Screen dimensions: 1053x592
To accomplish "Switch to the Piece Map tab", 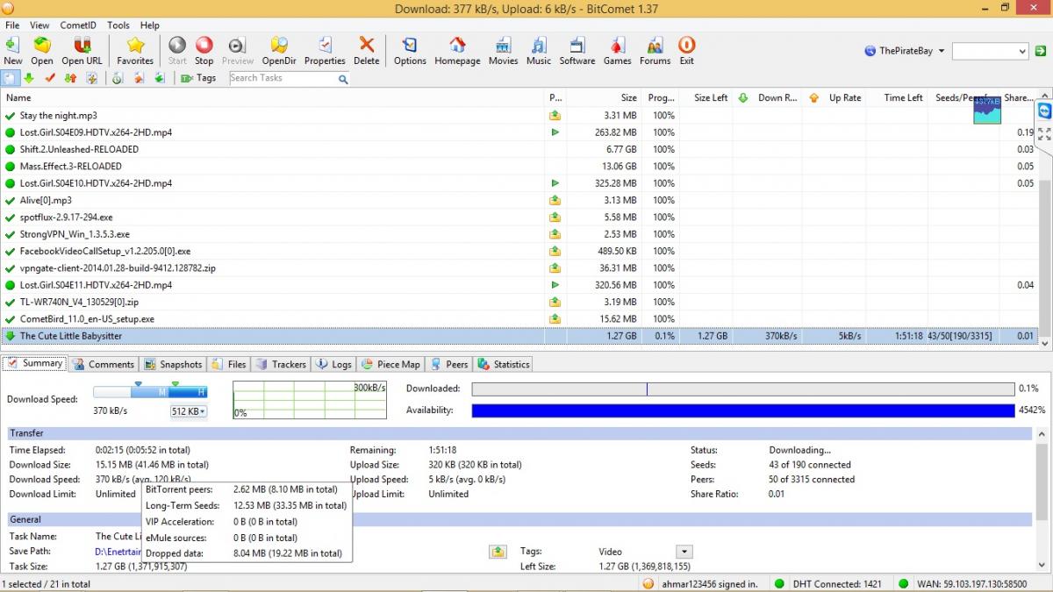I will [x=390, y=364].
